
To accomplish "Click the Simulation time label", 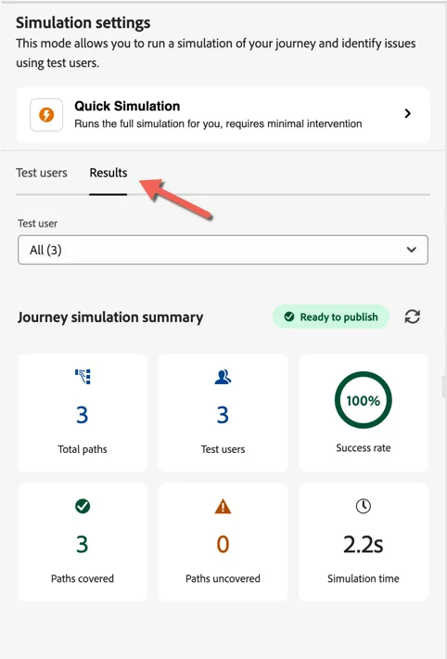I will pos(364,579).
